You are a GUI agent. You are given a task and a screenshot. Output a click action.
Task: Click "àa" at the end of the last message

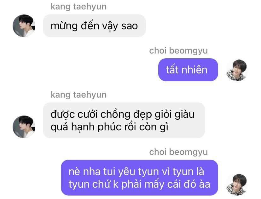pyautogui.click(x=205, y=184)
